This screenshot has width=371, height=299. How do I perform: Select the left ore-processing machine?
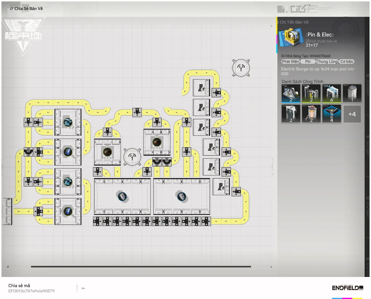pos(107,152)
